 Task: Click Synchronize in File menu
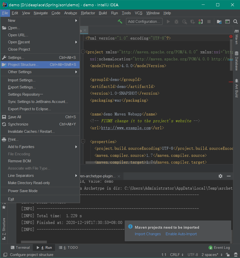40,124
